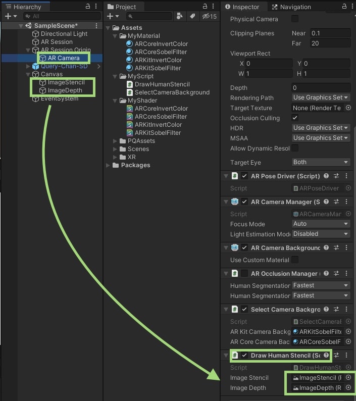This screenshot has height=401, width=356.
Task: Toggle hidden packages visibility icon showing 15
Action: 209,16
